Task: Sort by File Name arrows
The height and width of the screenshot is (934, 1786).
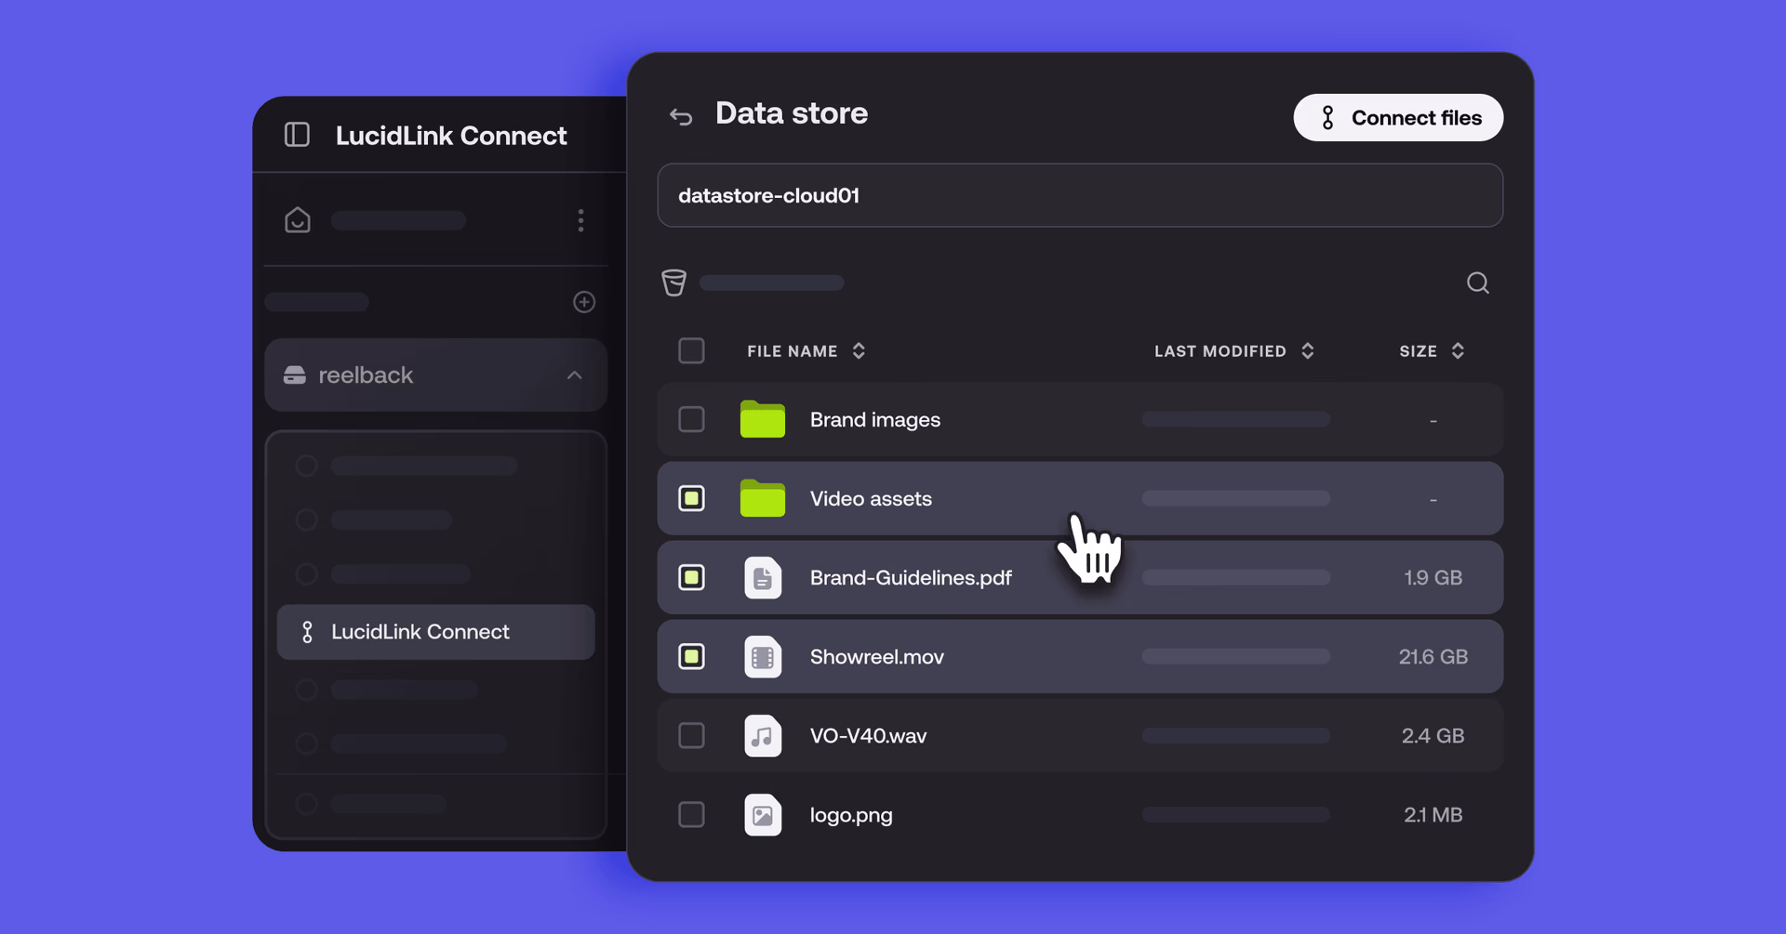Action: coord(859,350)
